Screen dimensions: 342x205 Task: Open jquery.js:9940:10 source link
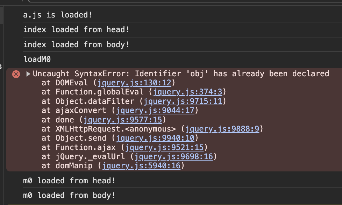point(155,138)
